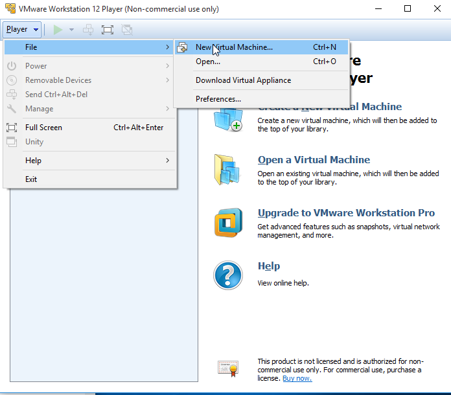451x395 pixels.
Task: Expand the Power submenu arrow
Action: [167, 66]
